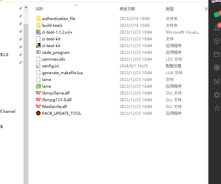Click the 配置设置 type cell
The image size is (221, 184).
pos(174,66)
